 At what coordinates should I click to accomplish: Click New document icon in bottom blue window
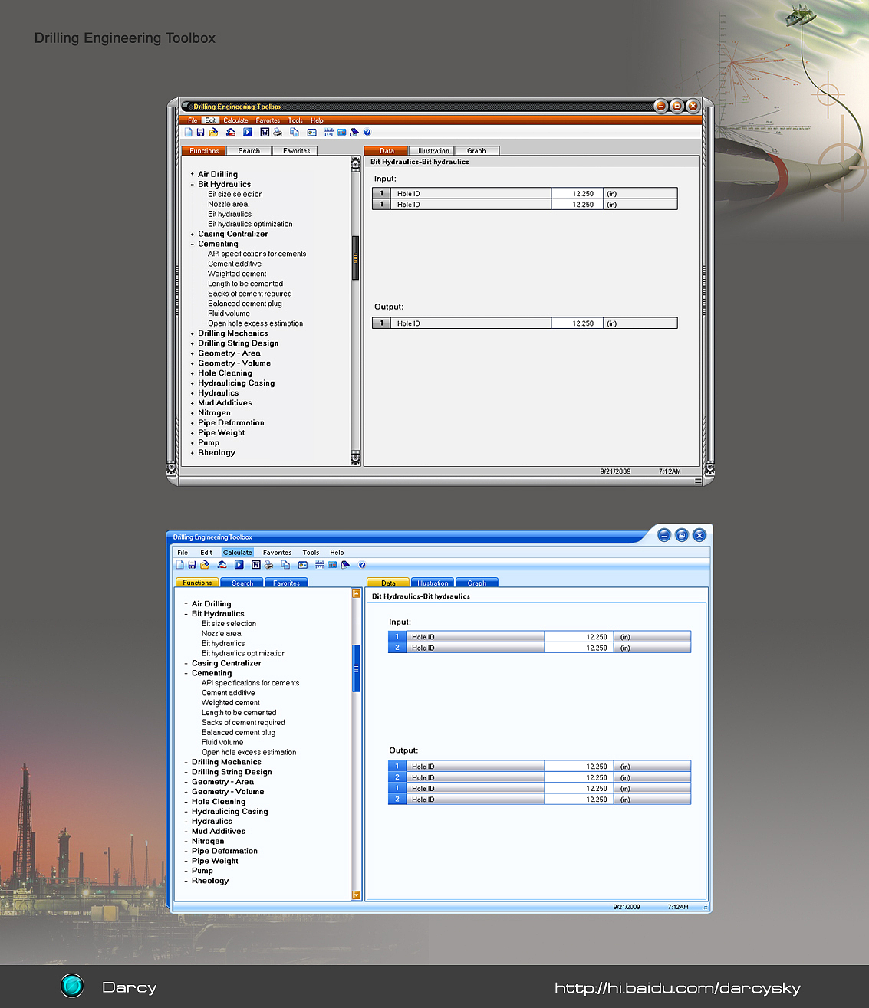point(180,564)
